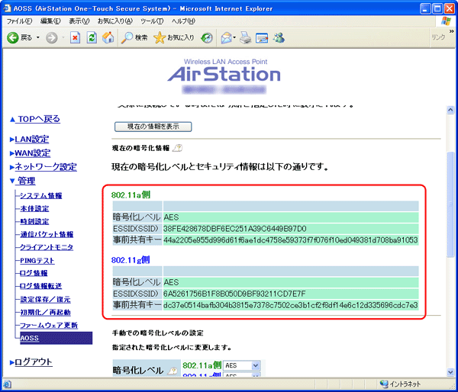
Task: Refresh the page with green arrows icon
Action: (92, 37)
